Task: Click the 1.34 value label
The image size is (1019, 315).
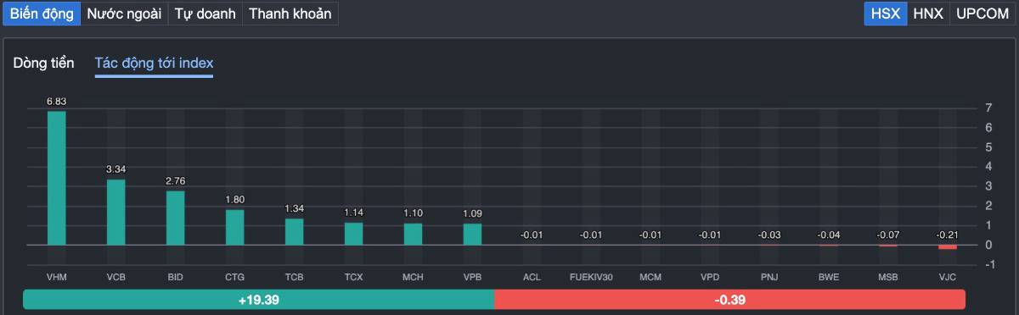Action: click(294, 208)
